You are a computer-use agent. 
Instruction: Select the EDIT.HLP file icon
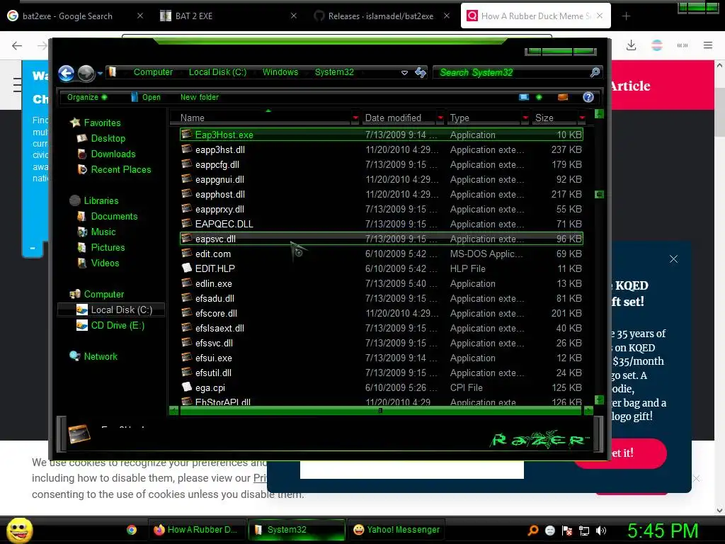point(187,268)
